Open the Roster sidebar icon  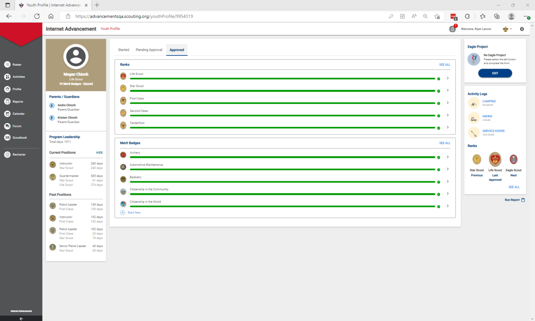coord(7,64)
